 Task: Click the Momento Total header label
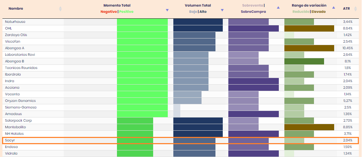[117, 6]
